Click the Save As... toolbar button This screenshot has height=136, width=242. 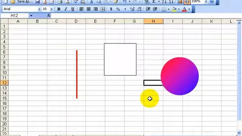(x=25, y=2)
